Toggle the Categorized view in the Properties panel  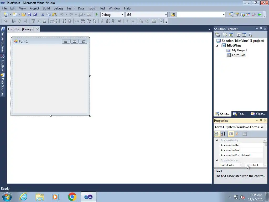point(217,134)
